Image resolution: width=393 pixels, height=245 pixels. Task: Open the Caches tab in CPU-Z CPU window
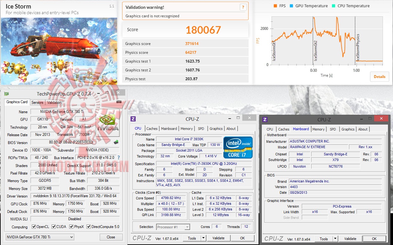[152, 129]
